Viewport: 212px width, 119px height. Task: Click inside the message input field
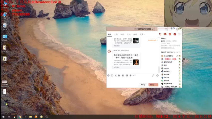(132, 80)
